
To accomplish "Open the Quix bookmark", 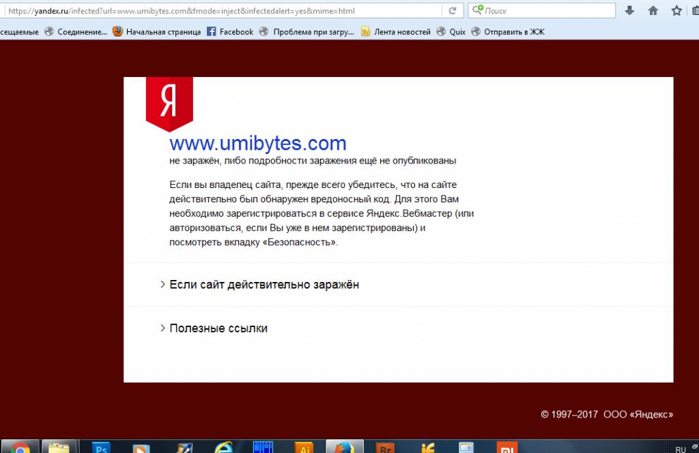I will (451, 31).
